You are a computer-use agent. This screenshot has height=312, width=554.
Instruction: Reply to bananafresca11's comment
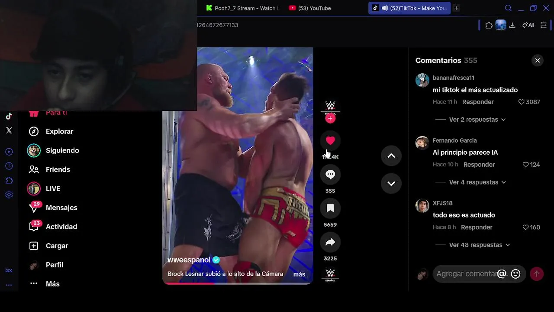point(478,102)
